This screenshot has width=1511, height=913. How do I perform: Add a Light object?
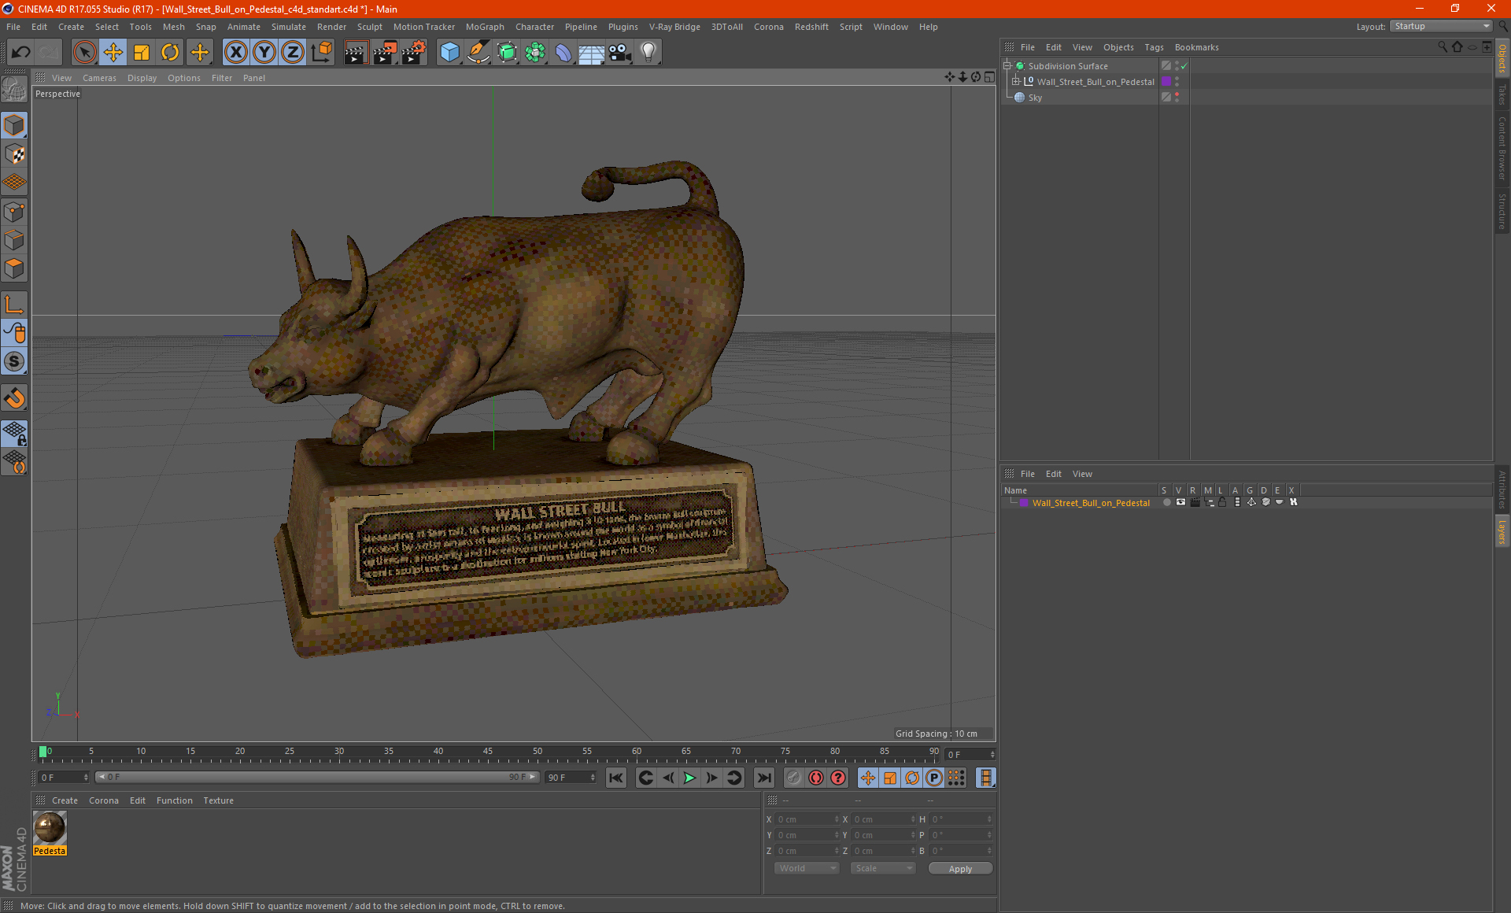coord(648,53)
